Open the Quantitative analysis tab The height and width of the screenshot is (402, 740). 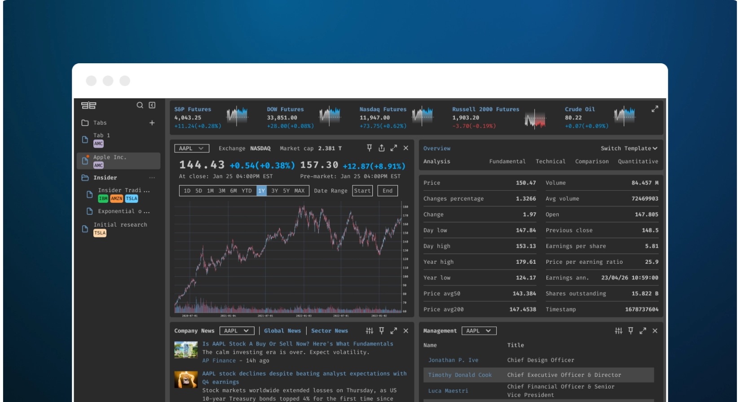638,162
